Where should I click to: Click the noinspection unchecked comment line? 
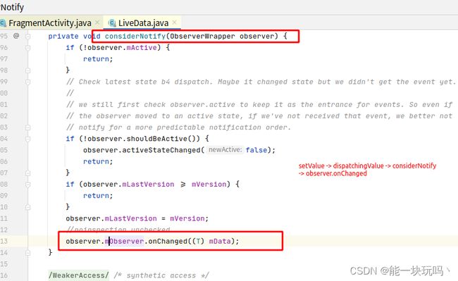click(118, 230)
